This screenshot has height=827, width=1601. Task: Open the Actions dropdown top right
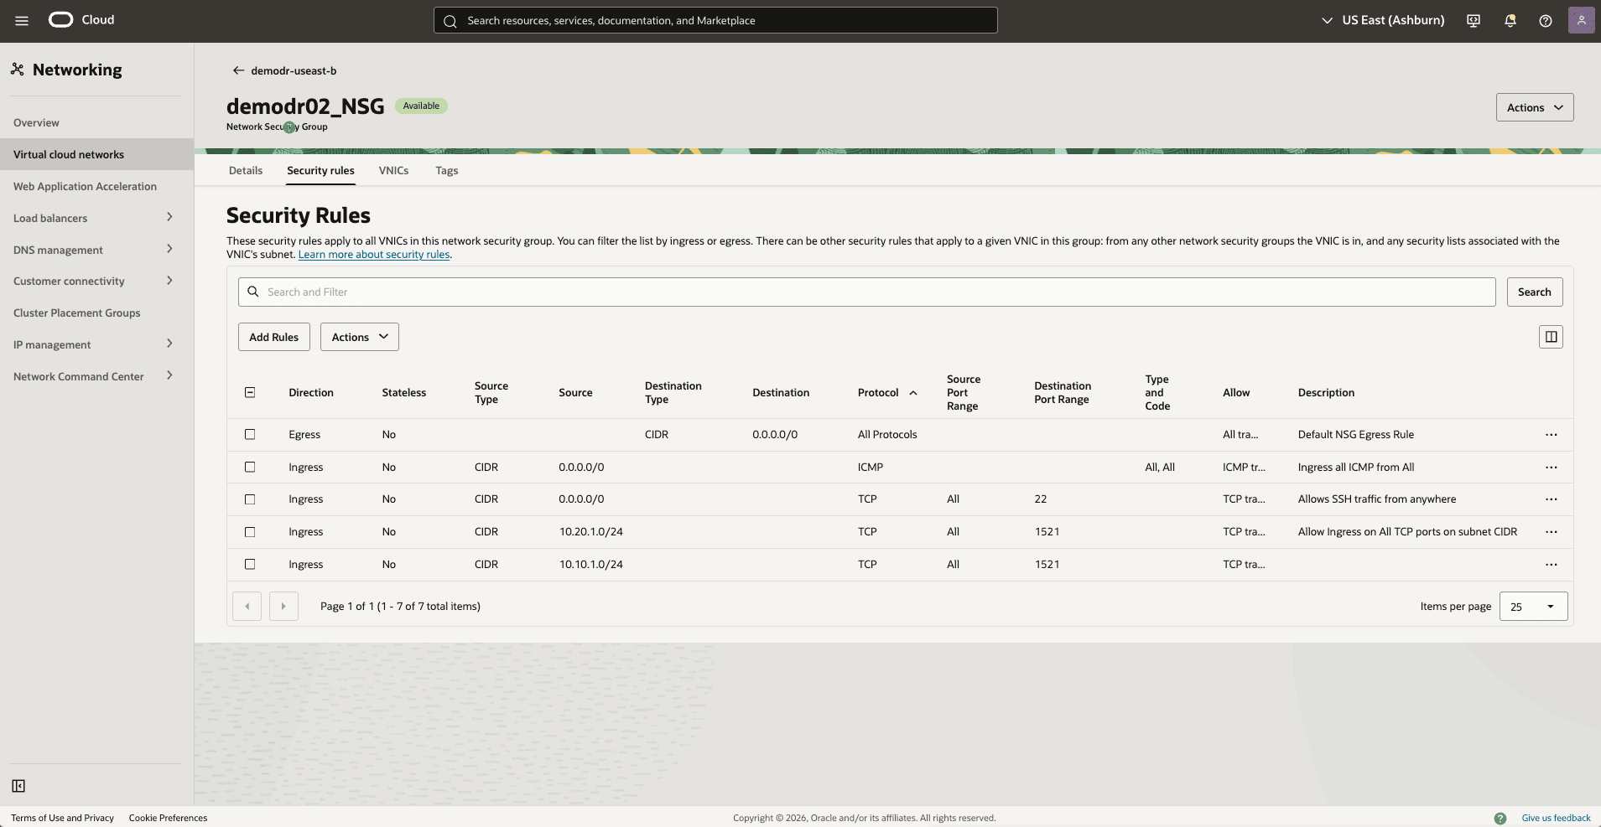(1534, 106)
